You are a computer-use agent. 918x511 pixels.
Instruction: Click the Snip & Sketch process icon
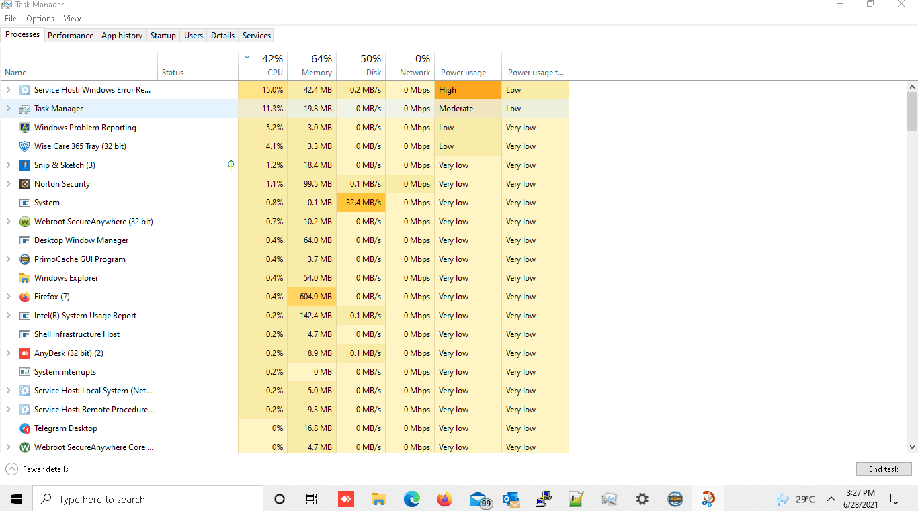point(25,165)
